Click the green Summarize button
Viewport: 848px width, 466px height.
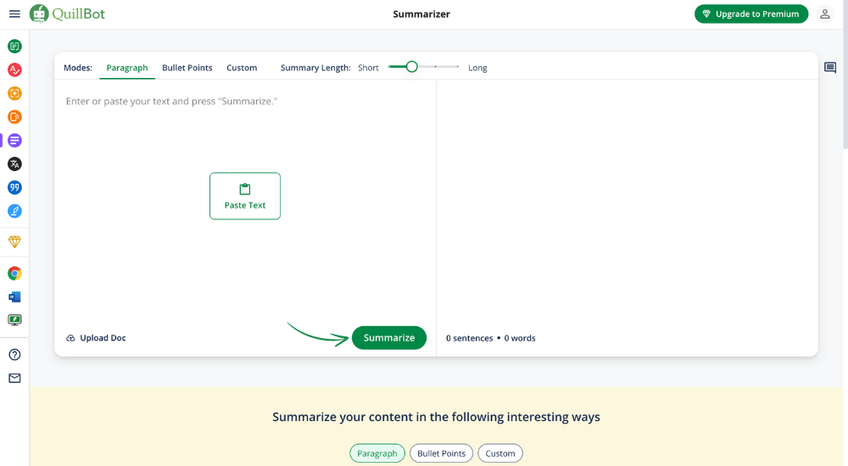389,337
